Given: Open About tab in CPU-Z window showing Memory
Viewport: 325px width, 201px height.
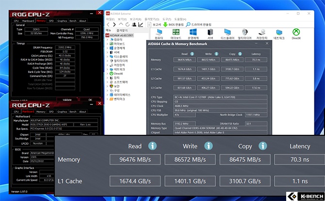Looking at the screenshot, I should click(x=82, y=21).
